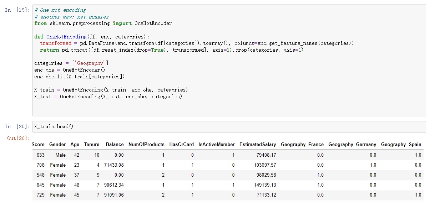The height and width of the screenshot is (203, 430).
Task: Click the HasCrCard column header
Action: (x=182, y=144)
